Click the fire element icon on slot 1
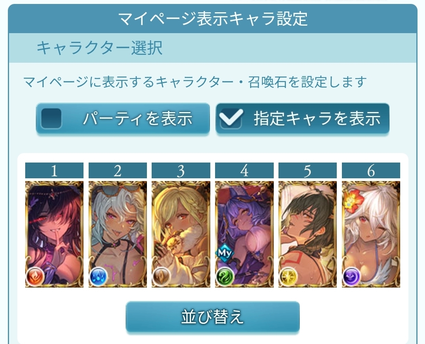This screenshot has height=344, width=425. point(35,276)
